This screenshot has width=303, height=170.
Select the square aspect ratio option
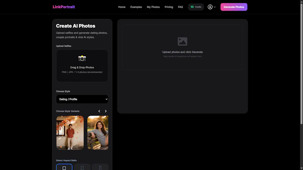coord(64,167)
